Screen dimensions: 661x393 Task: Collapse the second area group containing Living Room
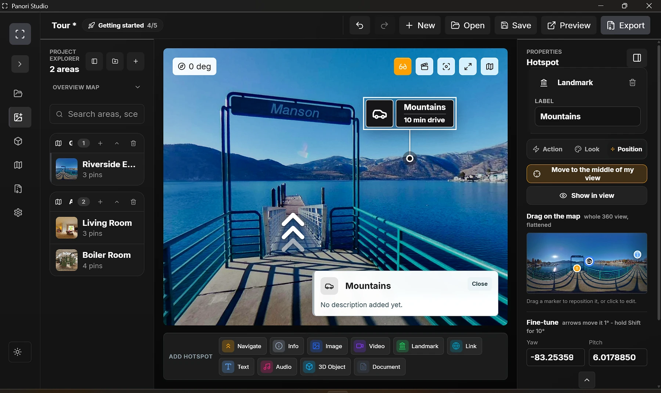tap(117, 202)
